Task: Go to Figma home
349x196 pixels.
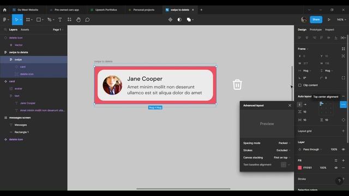Action: 5,10
